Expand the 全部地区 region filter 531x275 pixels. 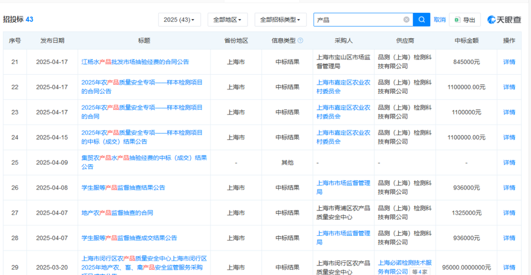227,20
